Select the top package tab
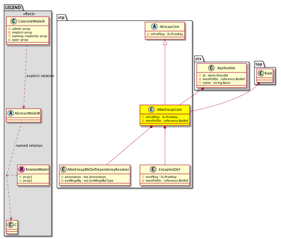 click(x=258, y=64)
